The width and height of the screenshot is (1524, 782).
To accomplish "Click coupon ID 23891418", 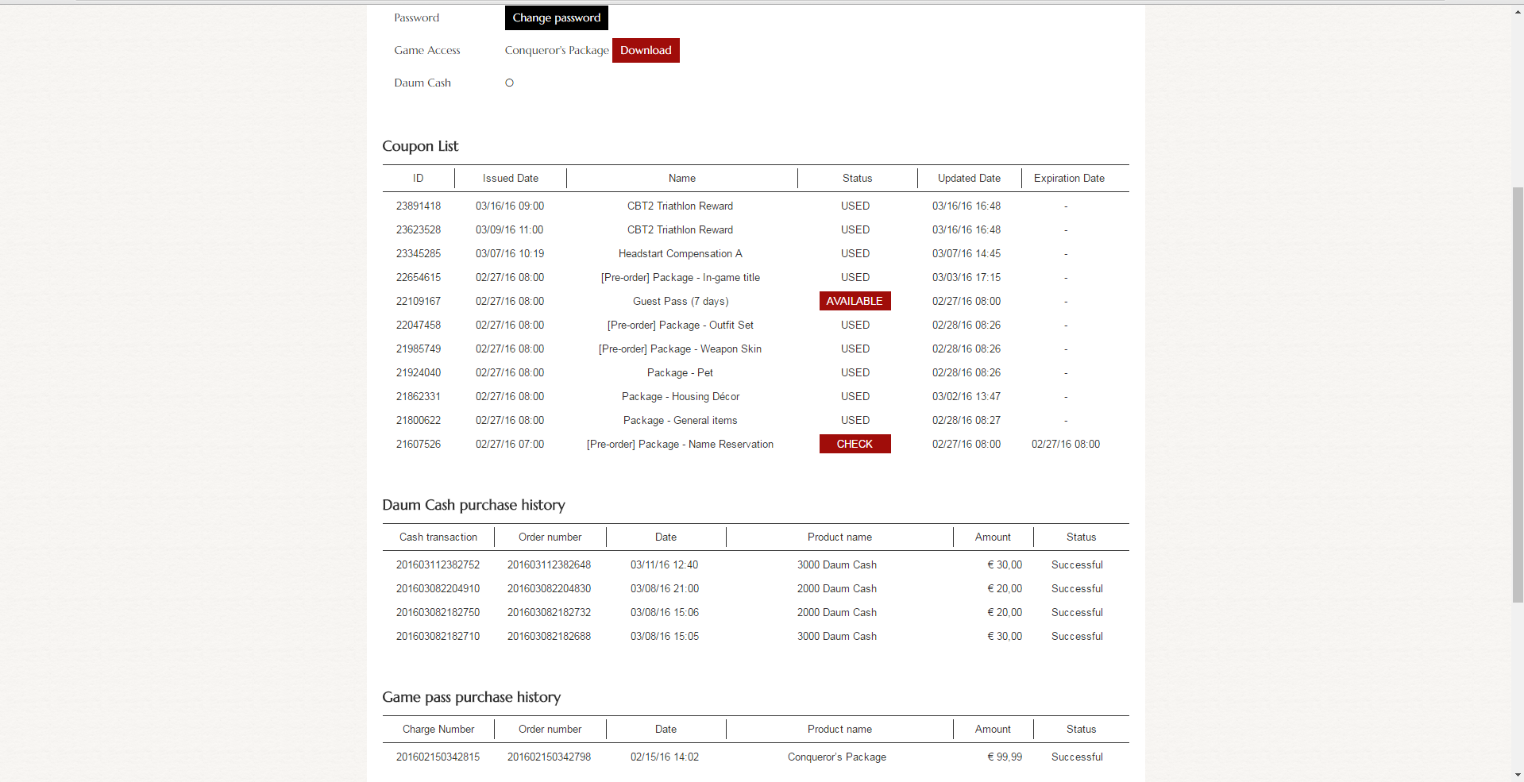I will pos(419,206).
